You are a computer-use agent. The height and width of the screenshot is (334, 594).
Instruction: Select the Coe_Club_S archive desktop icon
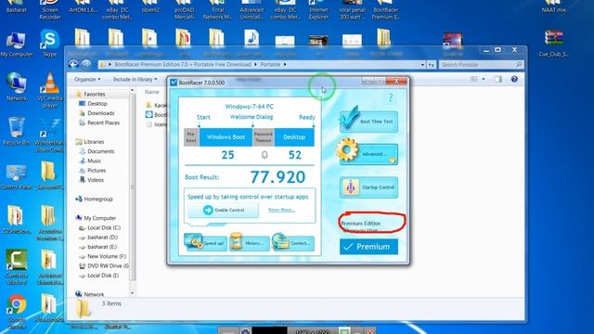[554, 44]
